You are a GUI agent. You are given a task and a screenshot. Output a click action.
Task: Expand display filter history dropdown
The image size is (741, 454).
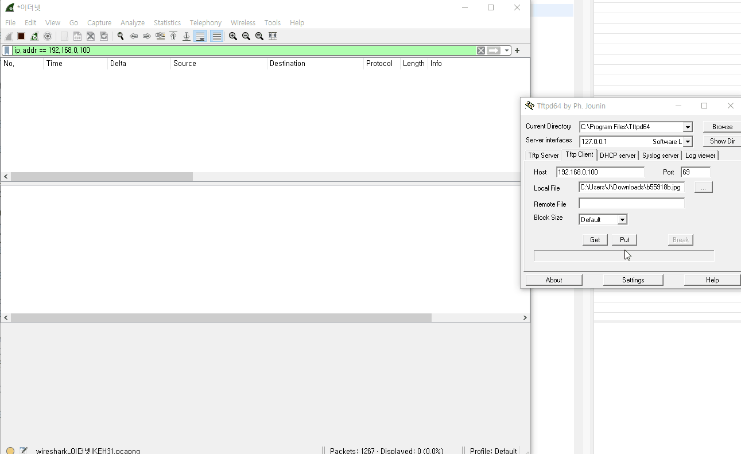click(506, 51)
